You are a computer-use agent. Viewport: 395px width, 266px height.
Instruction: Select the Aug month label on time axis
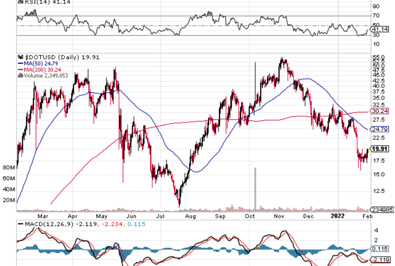(x=191, y=216)
